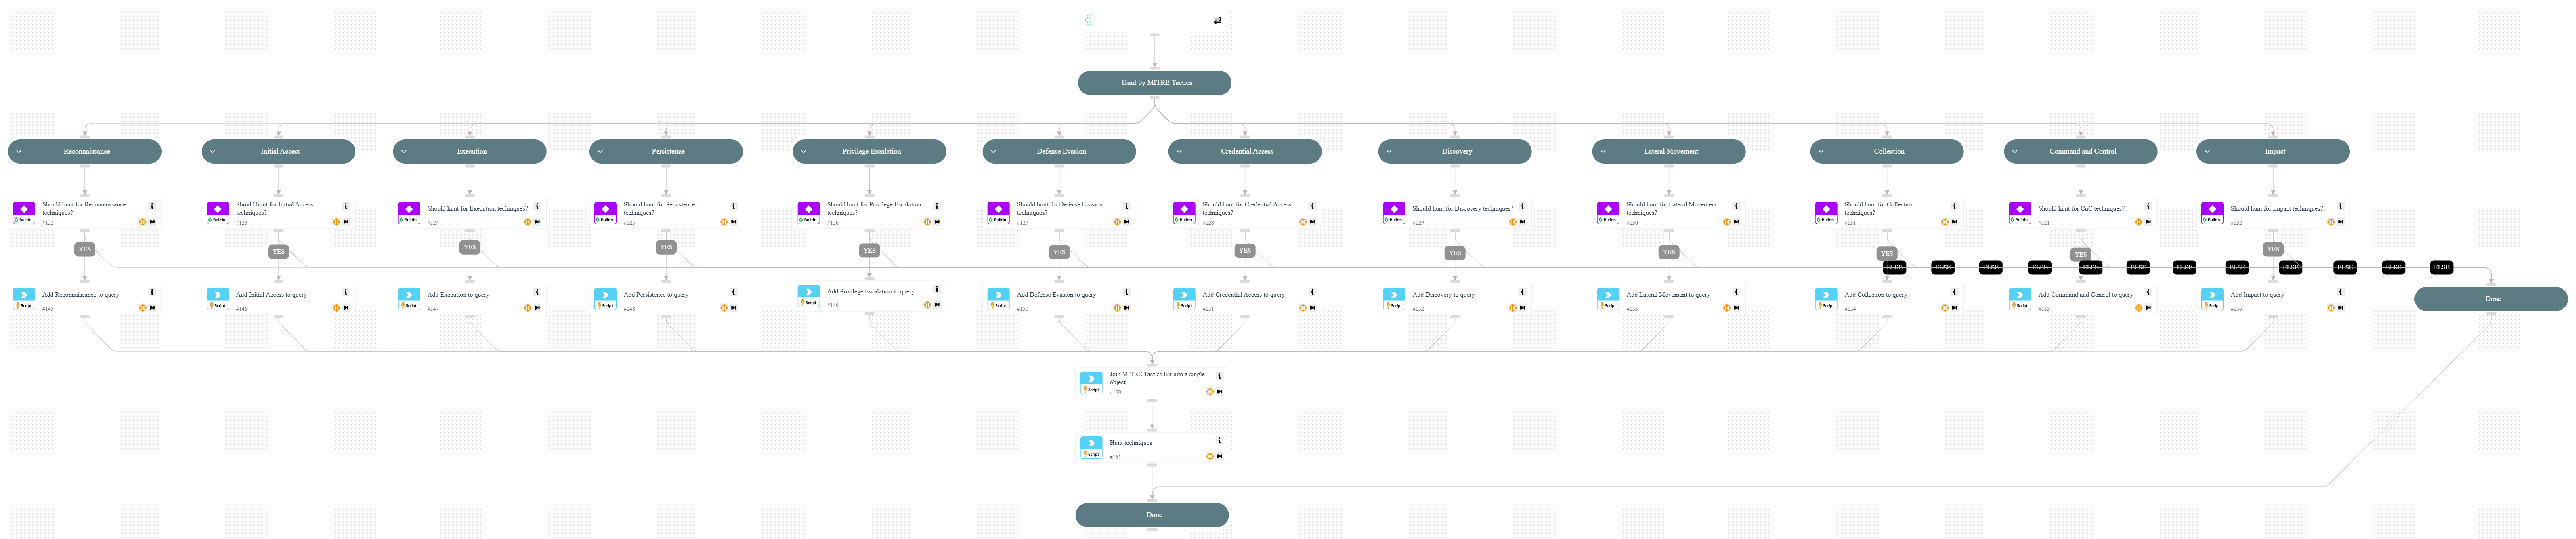Open info icon on Should hunt for Collection task
Viewport: 2576px width, 539px height.
pos(1954,206)
